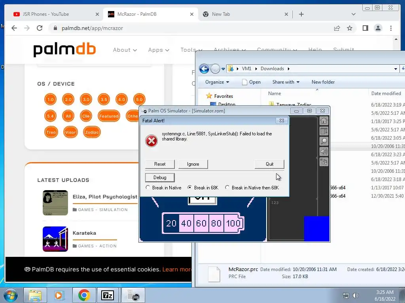Open the Organize dropdown in Explorer

(x=217, y=82)
